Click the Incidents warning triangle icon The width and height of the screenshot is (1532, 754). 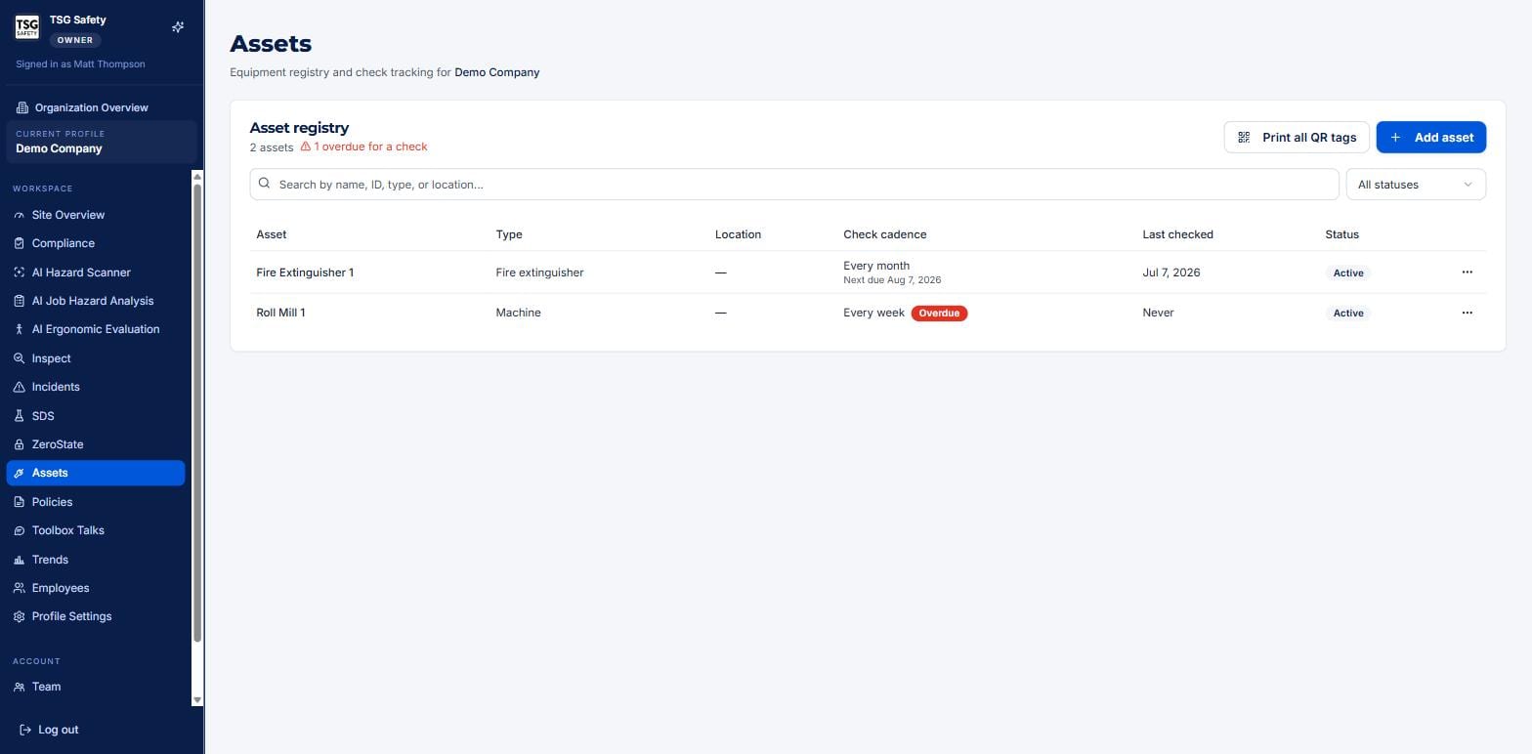(19, 387)
